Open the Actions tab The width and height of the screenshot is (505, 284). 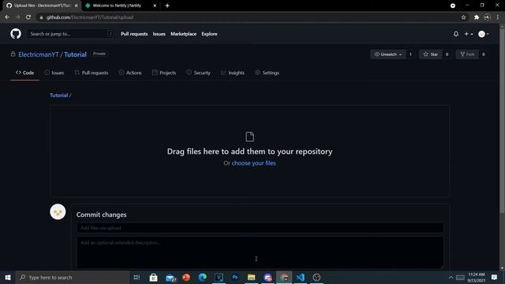(x=130, y=73)
